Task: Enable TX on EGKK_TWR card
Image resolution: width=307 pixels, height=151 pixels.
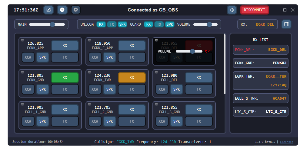Action: (x=132, y=89)
